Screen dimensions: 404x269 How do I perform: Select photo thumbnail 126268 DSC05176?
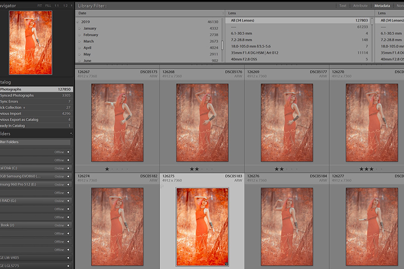[203, 123]
